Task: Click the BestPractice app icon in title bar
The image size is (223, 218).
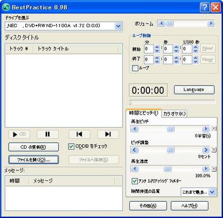Action: pos(6,7)
